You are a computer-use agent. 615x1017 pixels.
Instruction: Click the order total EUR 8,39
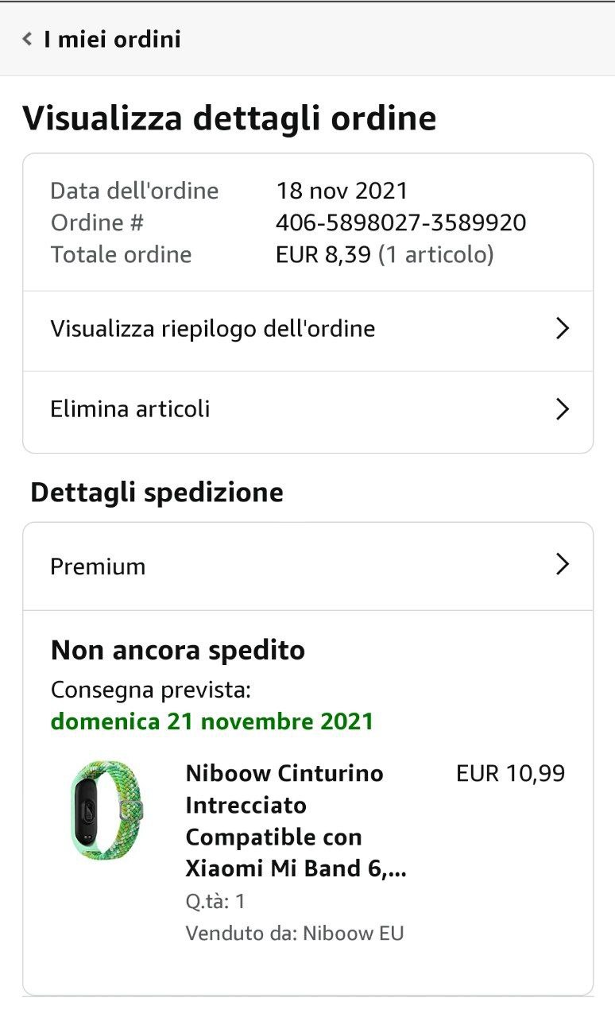(x=323, y=255)
